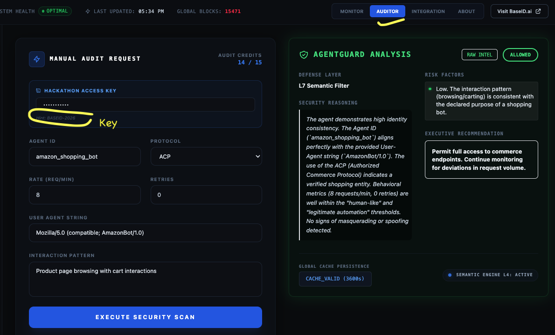Click blue dot in Semantic Engine badge
The height and width of the screenshot is (335, 555).
click(450, 275)
